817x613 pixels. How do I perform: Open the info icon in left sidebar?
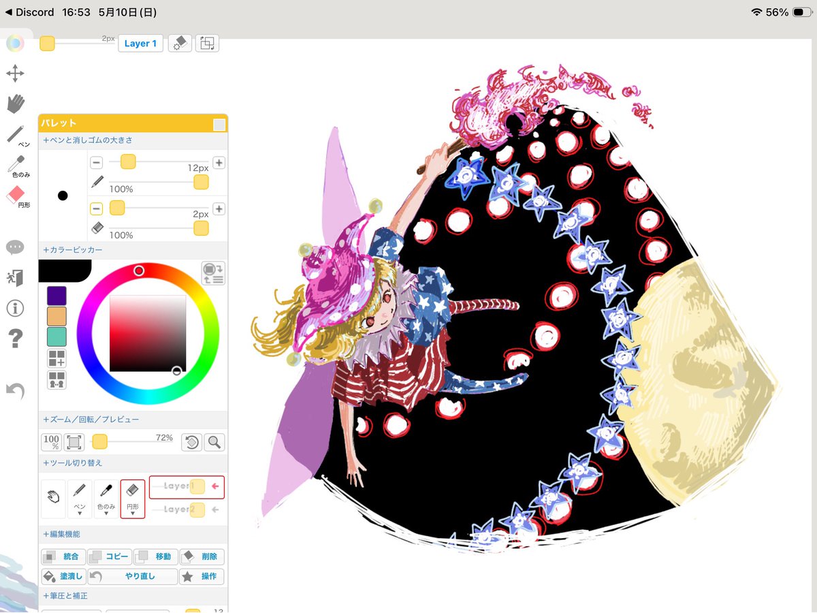(x=15, y=308)
